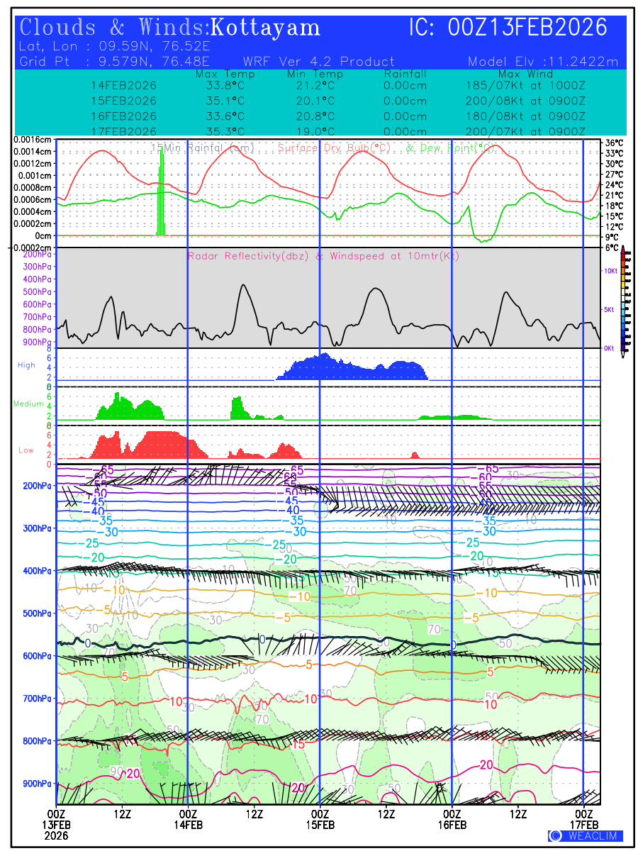Click the 'Clouds & Winds:Kottayam' title
The height and width of the screenshot is (851, 638).
[170, 28]
